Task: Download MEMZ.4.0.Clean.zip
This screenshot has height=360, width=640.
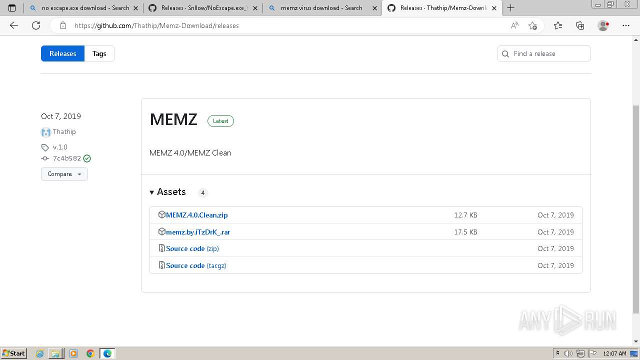Action: (197, 215)
